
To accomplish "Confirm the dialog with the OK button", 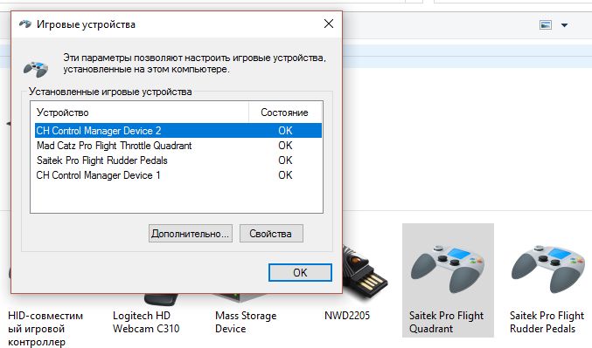I will (x=300, y=272).
